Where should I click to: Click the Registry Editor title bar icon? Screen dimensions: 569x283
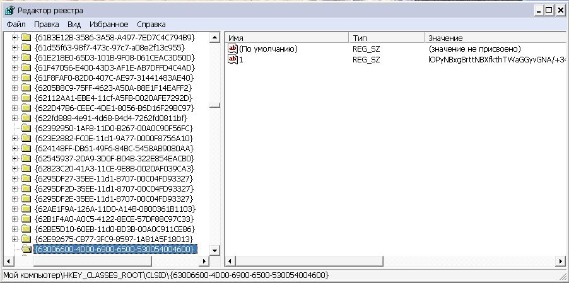8,11
